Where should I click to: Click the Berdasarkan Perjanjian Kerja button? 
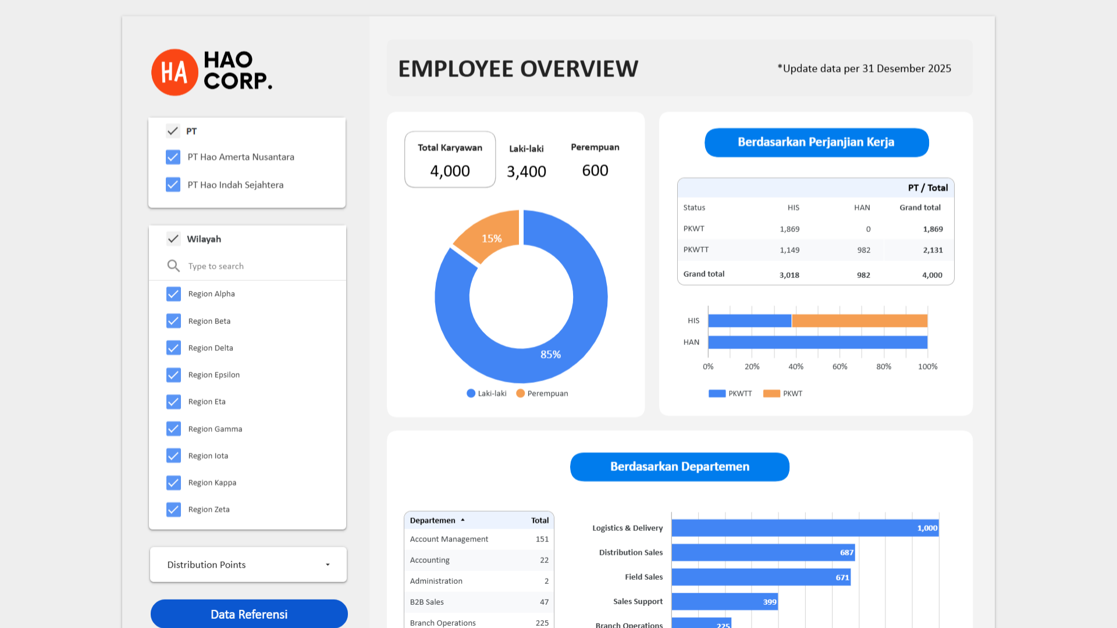point(816,142)
